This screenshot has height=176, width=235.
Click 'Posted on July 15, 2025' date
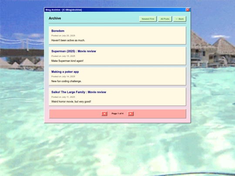tap(63, 56)
